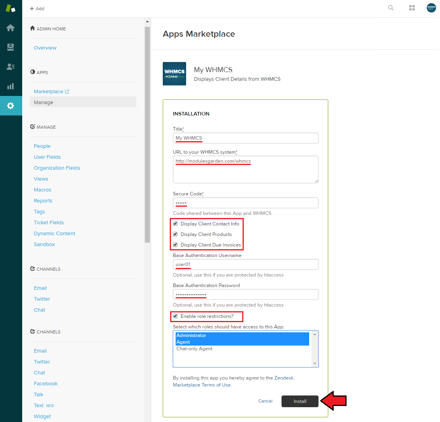
Task: Select the Manage apps item
Action: point(83,102)
